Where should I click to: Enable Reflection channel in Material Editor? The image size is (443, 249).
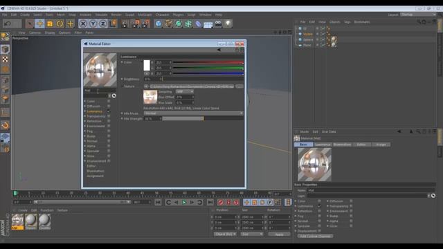click(109, 121)
